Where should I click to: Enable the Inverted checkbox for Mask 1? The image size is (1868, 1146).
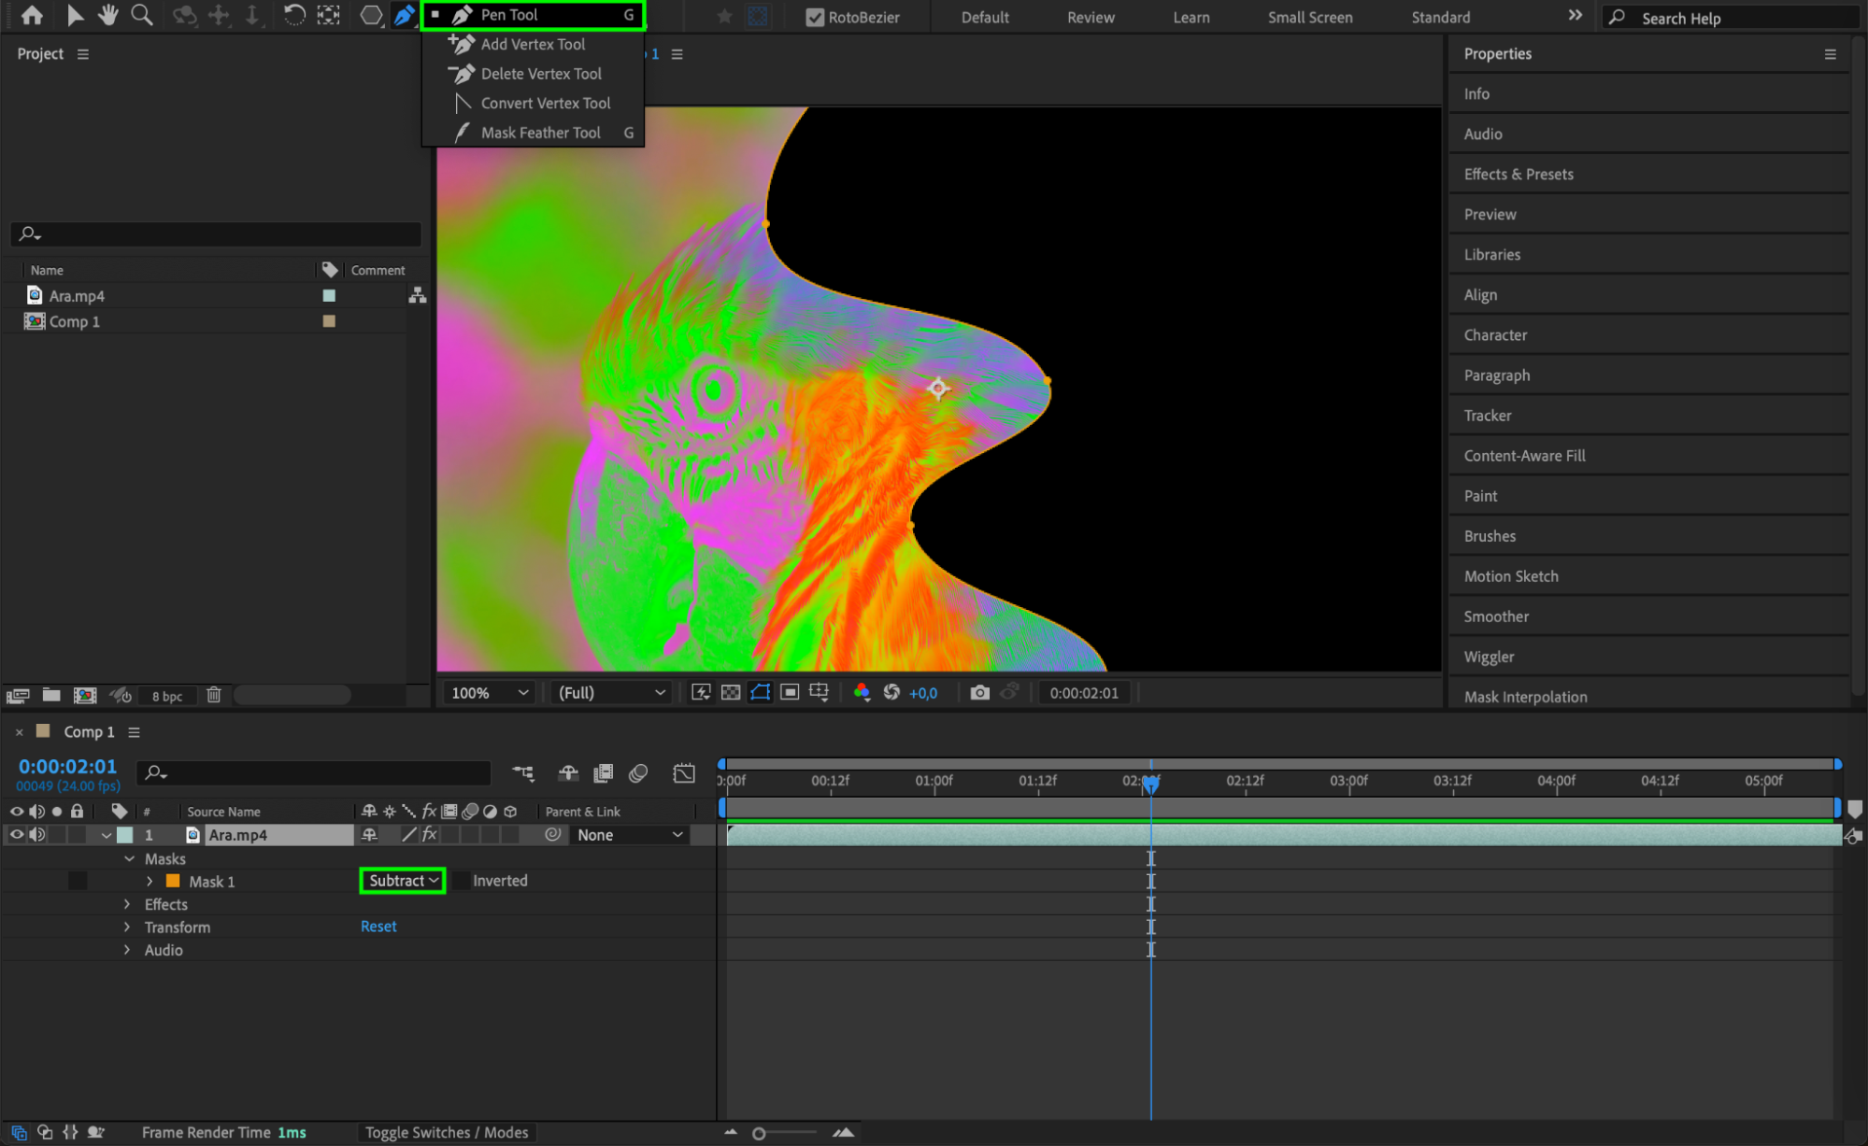tap(462, 881)
